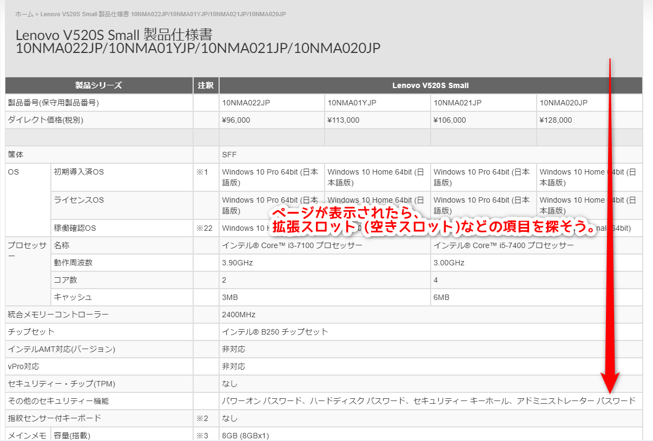653x441 pixels.
Task: Click the OS category label
Action: 13,172
